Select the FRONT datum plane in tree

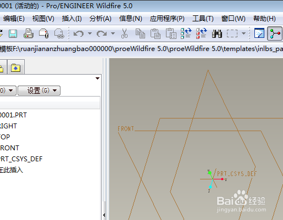point(9,148)
